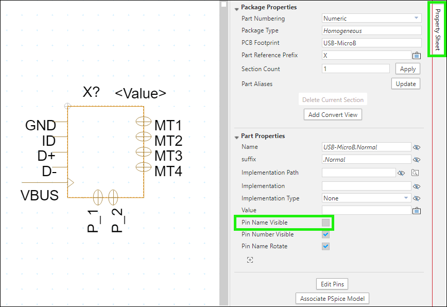447x307 pixels.
Task: Toggle the eye icon for Implementation Path
Action: pos(401,173)
